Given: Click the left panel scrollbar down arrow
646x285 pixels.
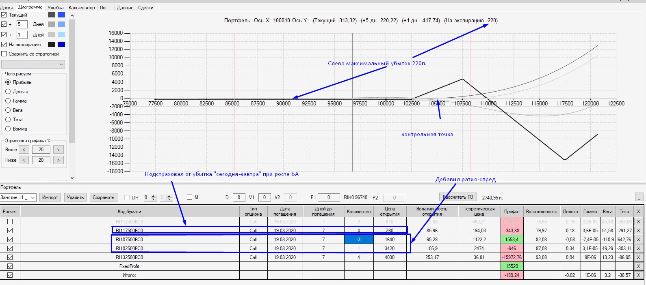Looking at the screenshot, I should point(72,178).
